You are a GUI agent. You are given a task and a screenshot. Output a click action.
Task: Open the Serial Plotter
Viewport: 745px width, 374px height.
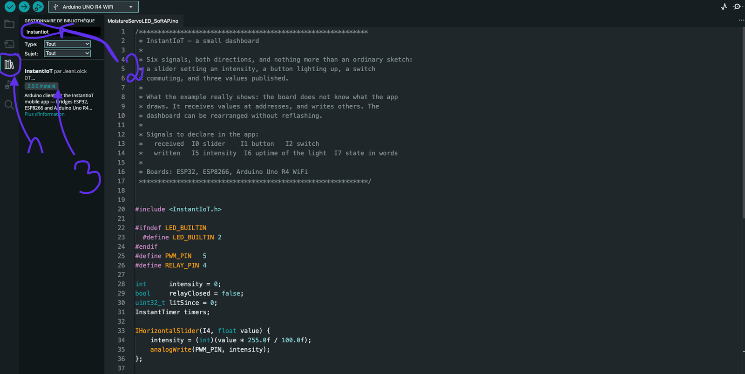724,7
